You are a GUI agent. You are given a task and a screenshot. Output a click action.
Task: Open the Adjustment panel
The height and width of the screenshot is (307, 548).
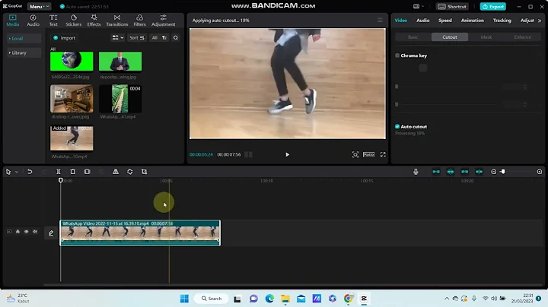(x=163, y=21)
